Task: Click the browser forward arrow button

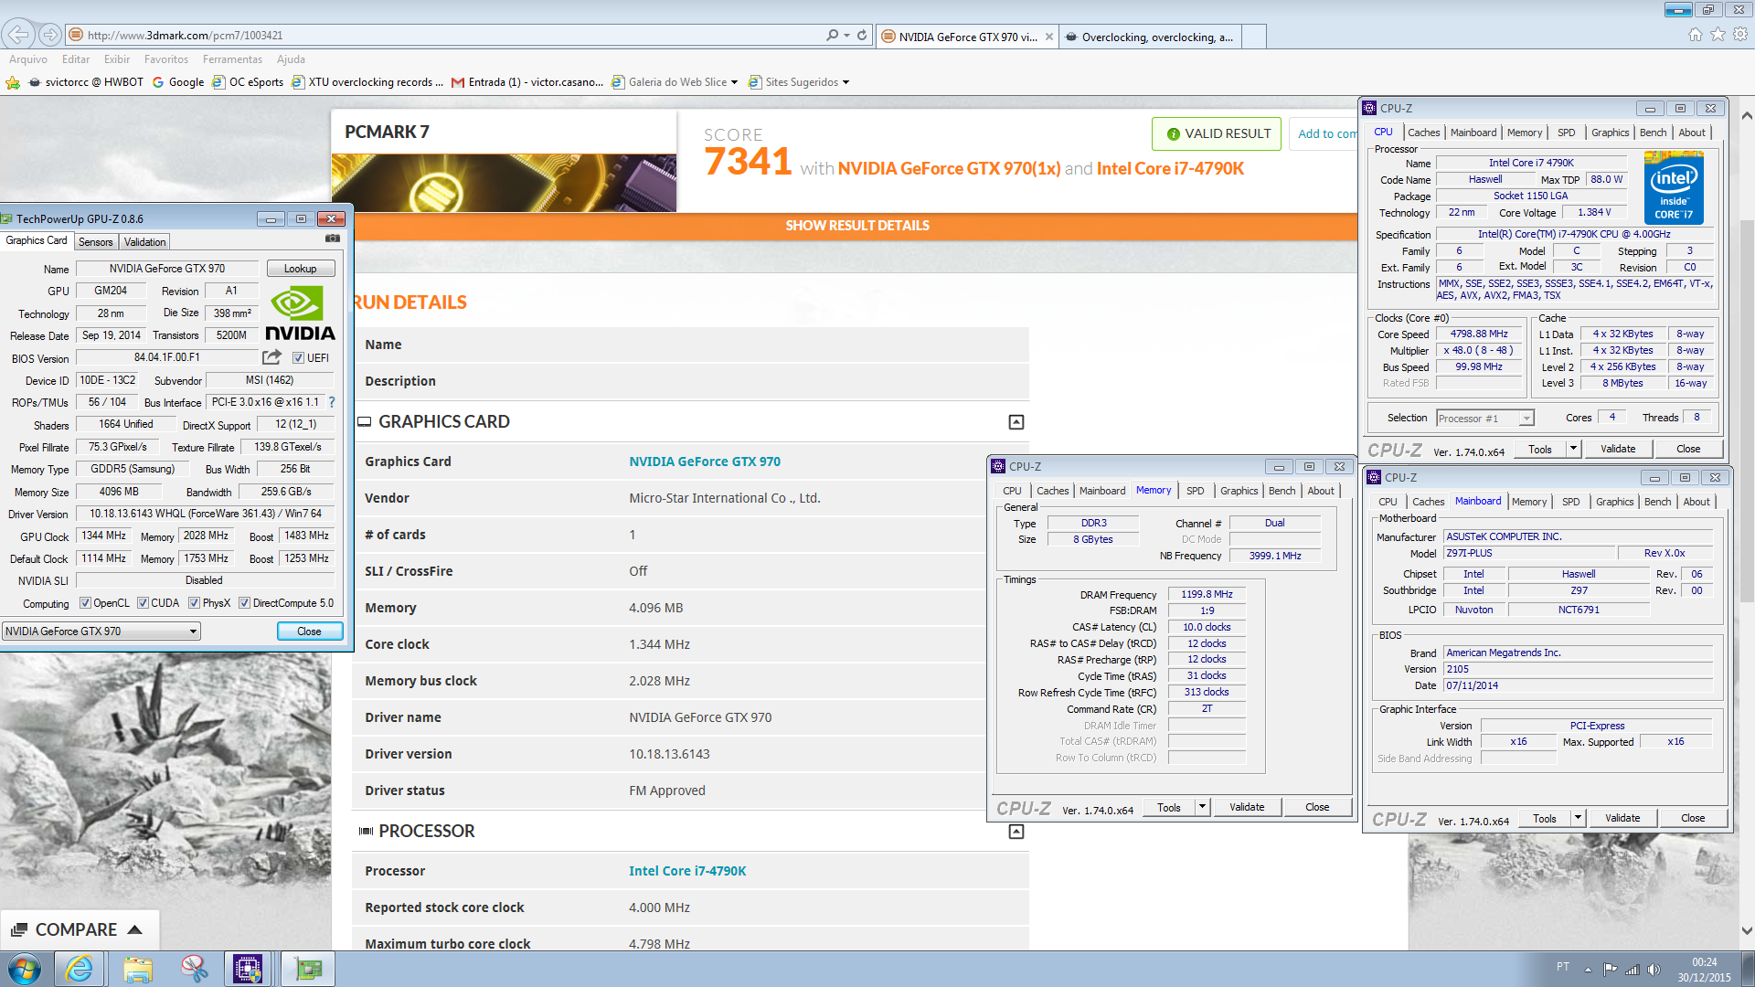Action: [50, 35]
